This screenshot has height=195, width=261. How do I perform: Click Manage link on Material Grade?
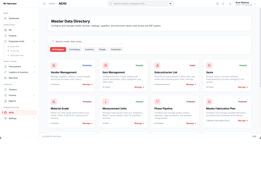point(87,123)
